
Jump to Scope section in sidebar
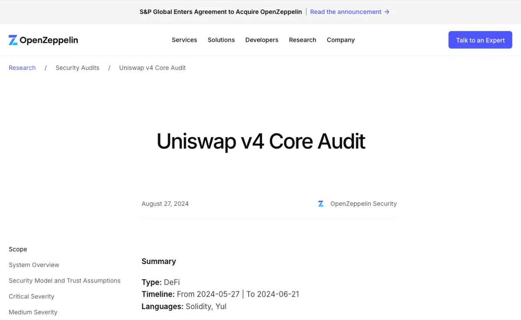point(18,249)
